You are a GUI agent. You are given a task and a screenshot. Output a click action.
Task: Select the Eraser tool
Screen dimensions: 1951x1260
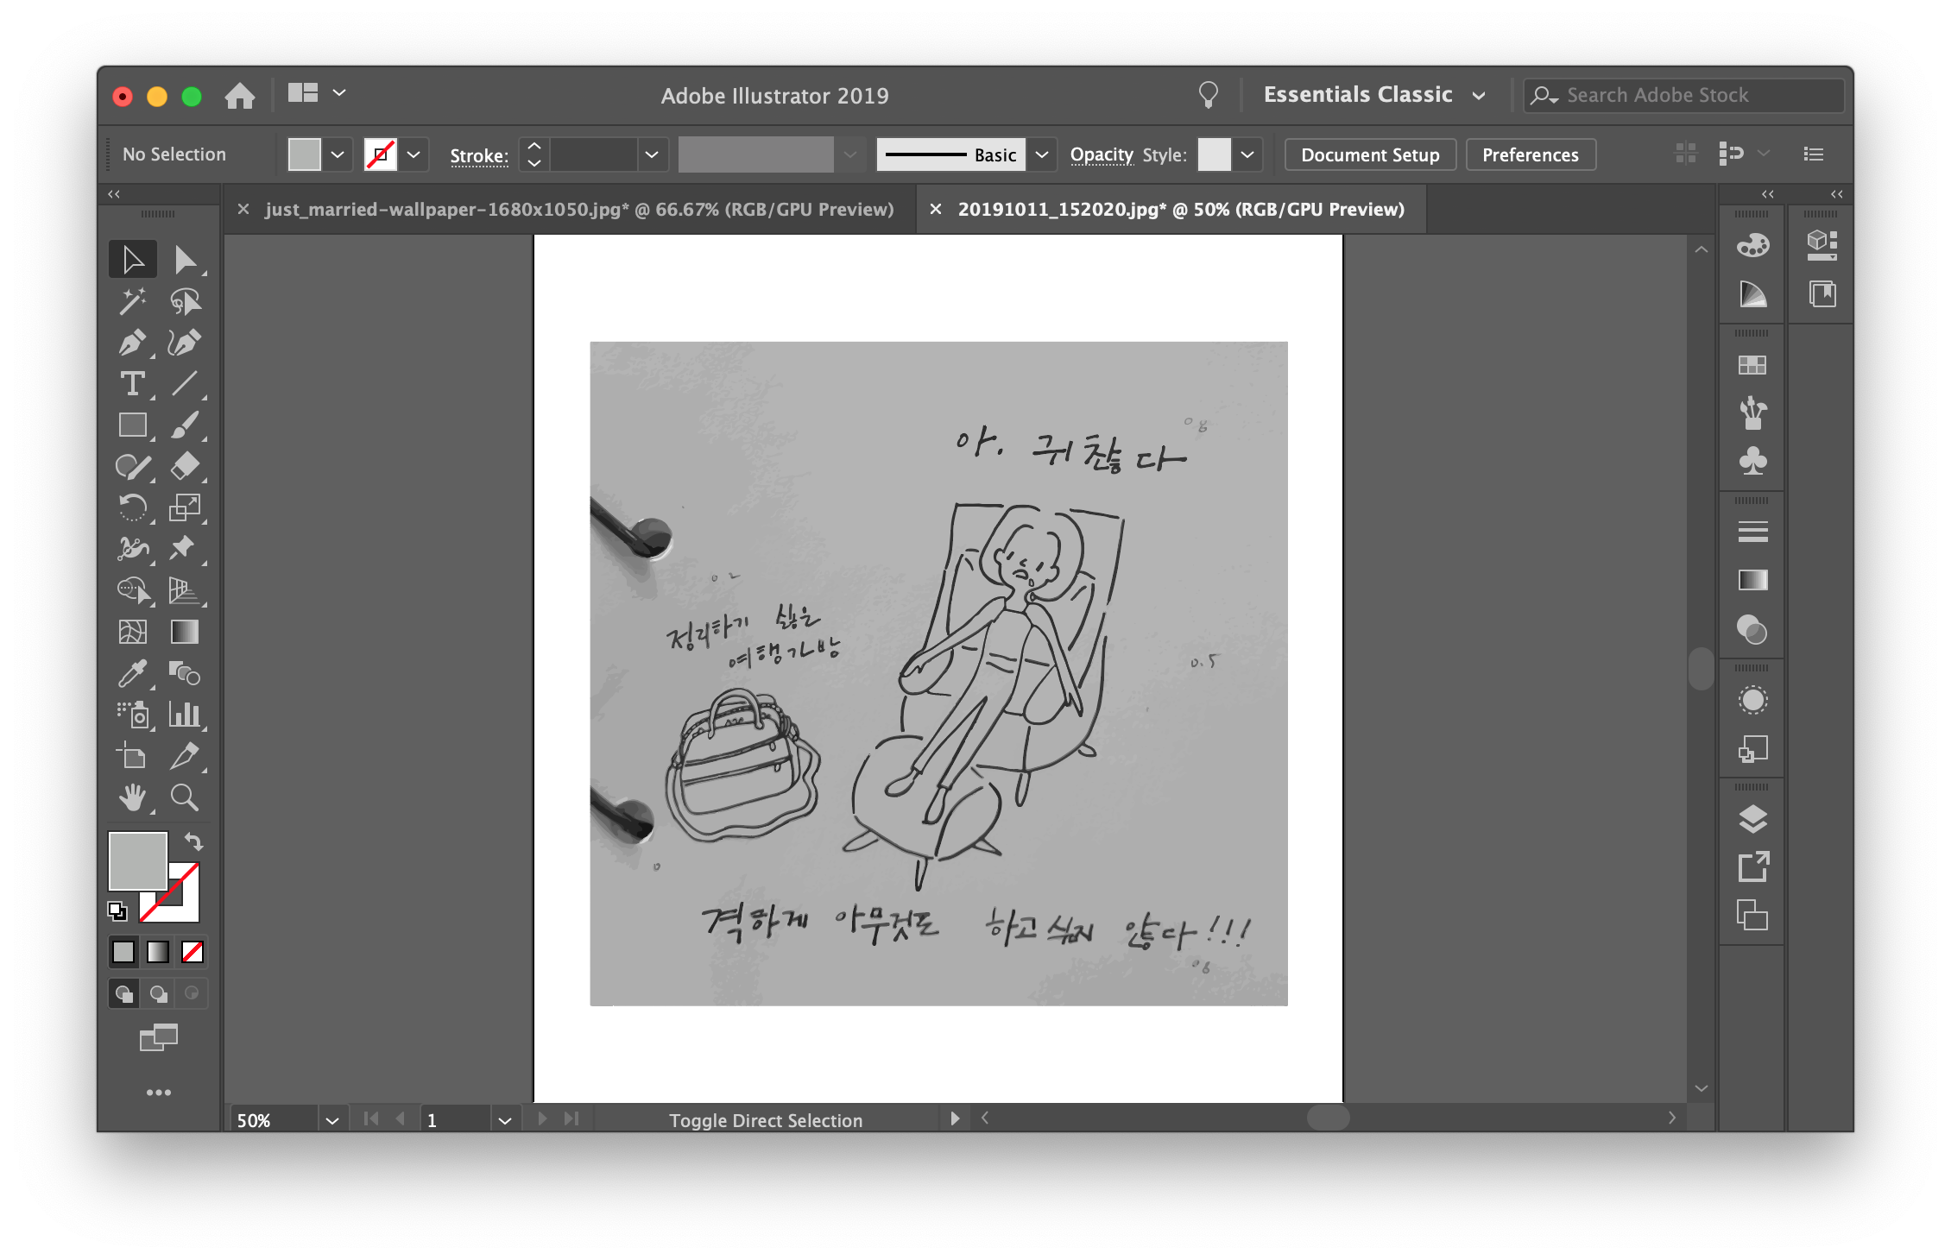pyautogui.click(x=184, y=466)
